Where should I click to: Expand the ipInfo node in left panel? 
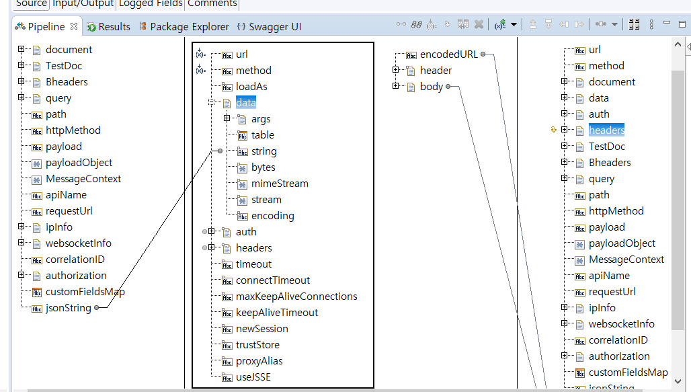point(22,227)
